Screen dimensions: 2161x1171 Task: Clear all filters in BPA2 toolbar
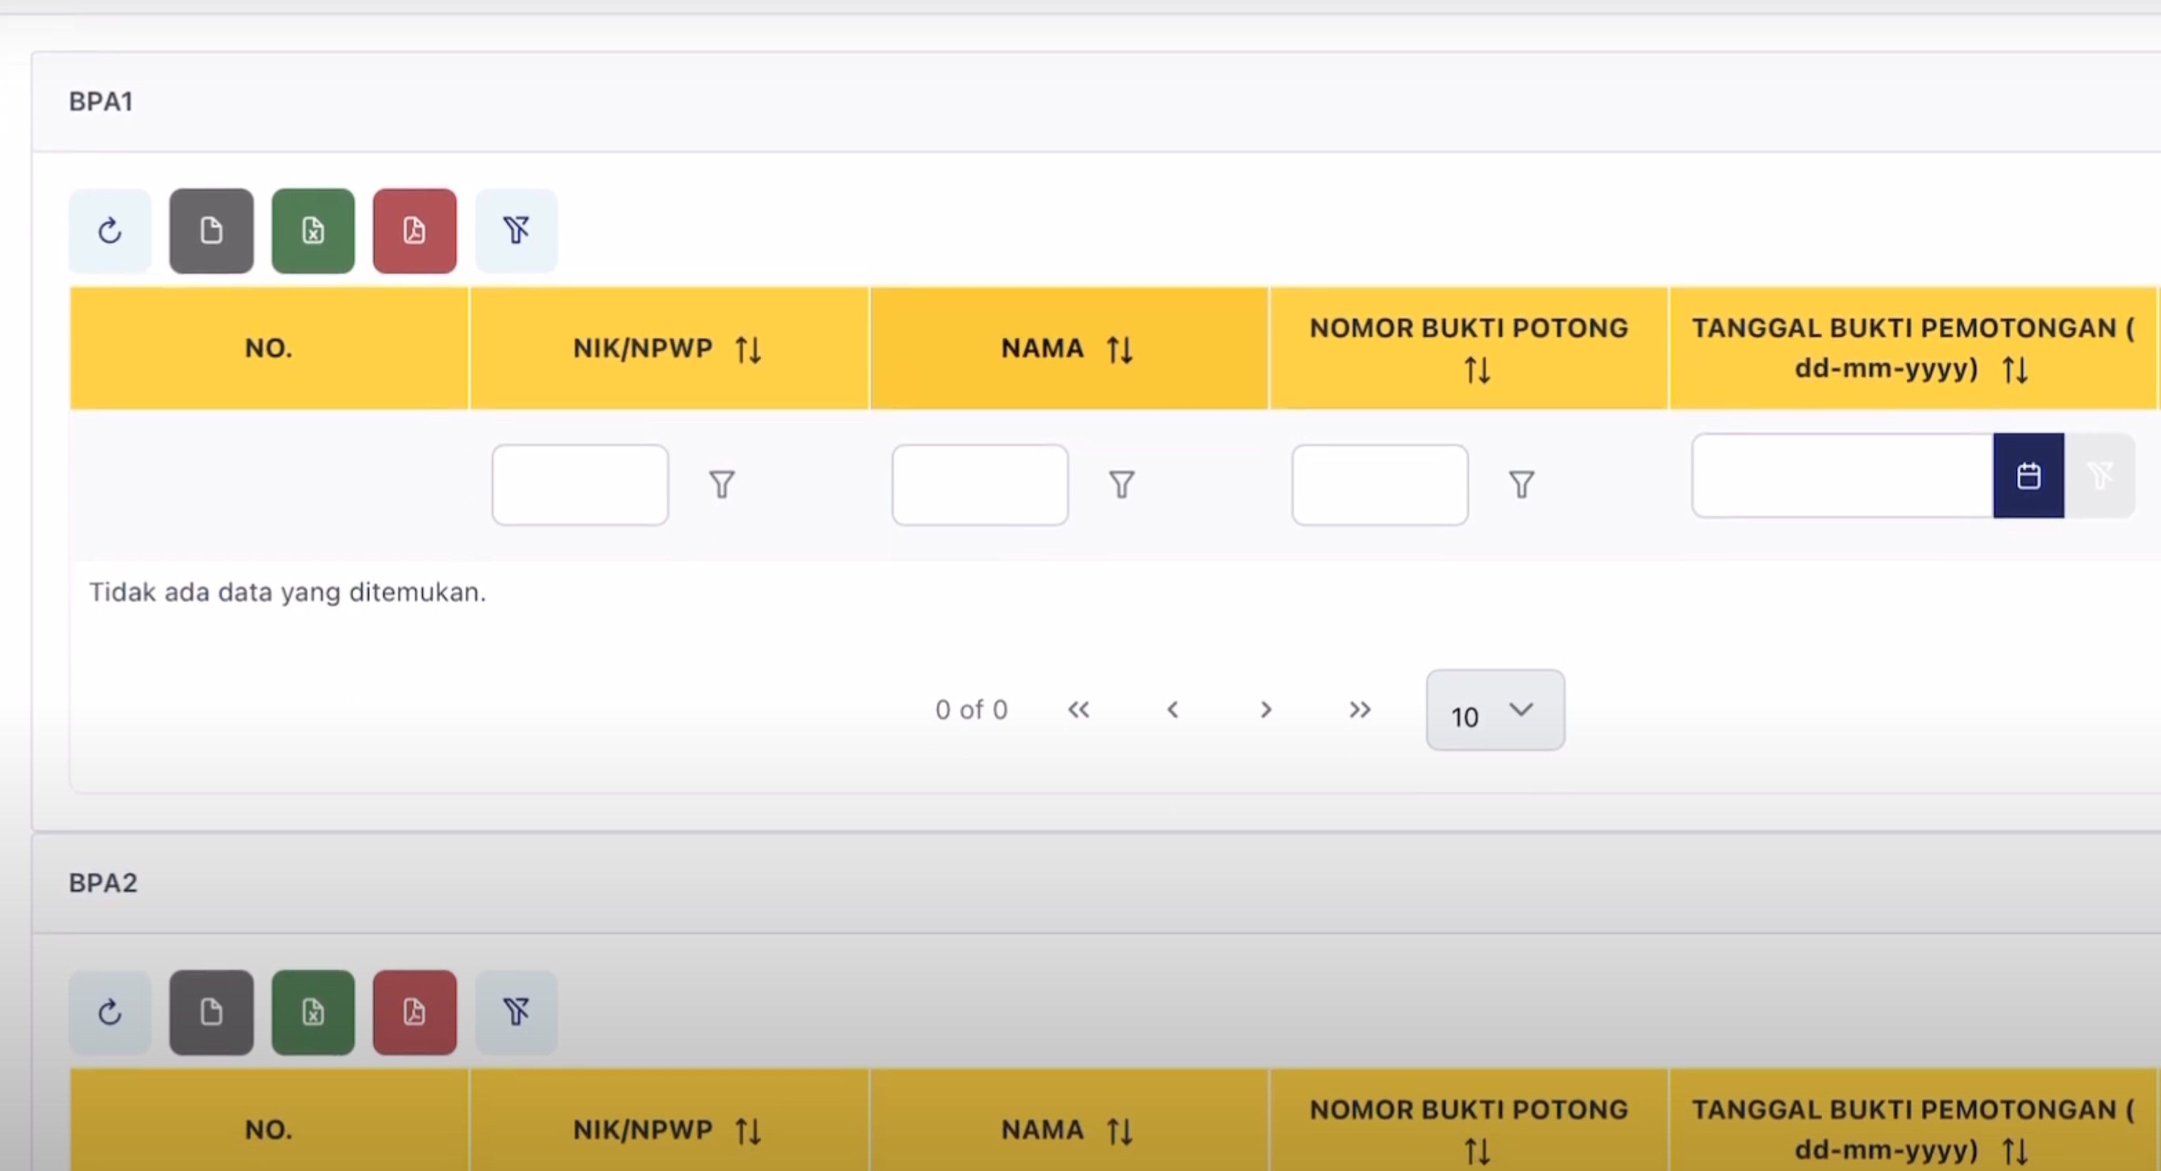pyautogui.click(x=516, y=1013)
